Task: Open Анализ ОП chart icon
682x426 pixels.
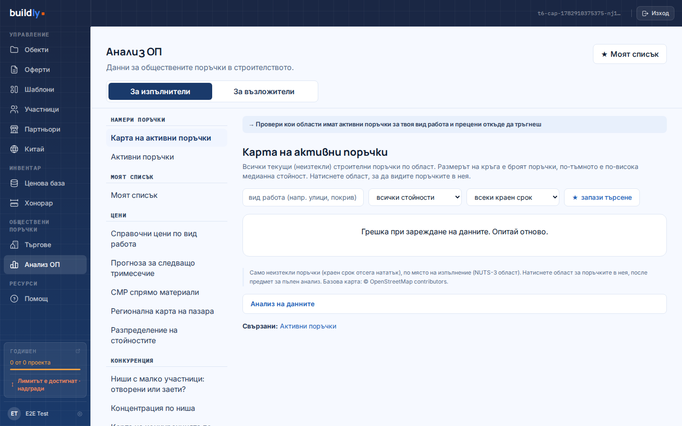Action: [14, 265]
